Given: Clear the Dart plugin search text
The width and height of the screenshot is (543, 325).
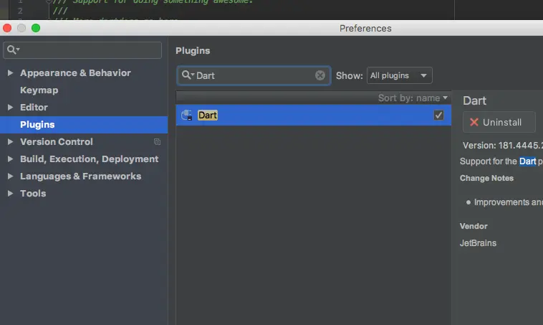Looking at the screenshot, I should 320,75.
